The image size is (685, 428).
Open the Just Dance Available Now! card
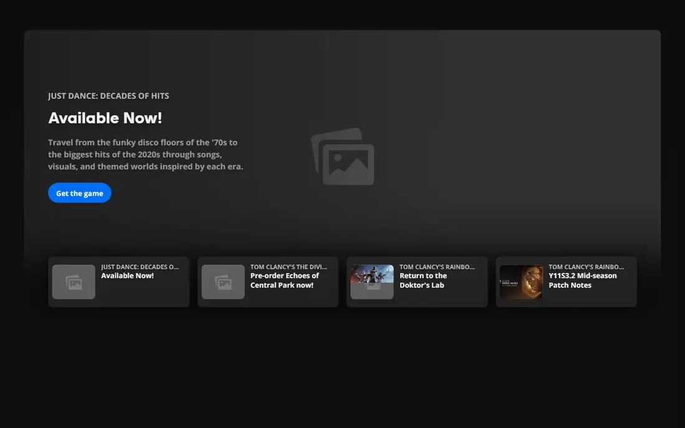118,282
